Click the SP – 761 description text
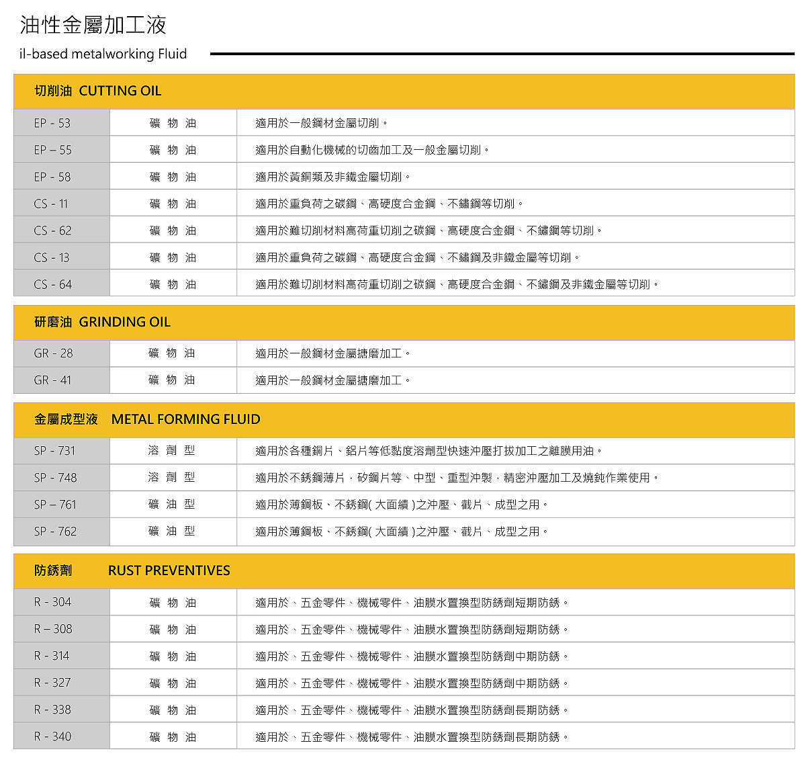Screen dimensions: 806x766 tap(402, 504)
